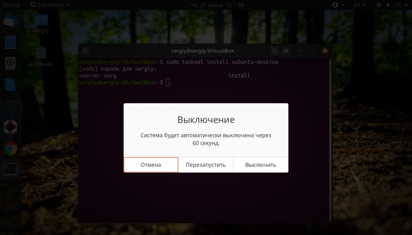Click the shield security icon in top bar
The height and width of the screenshot is (235, 412).
379,5
